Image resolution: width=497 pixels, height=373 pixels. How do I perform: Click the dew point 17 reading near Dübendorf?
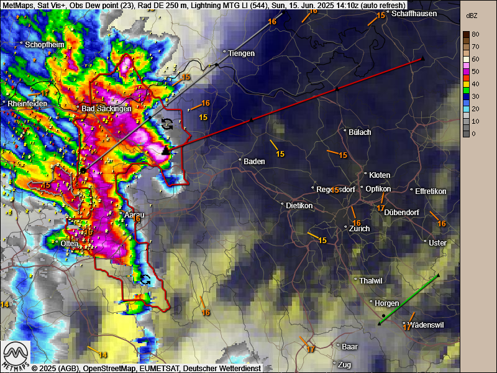coord(381,208)
